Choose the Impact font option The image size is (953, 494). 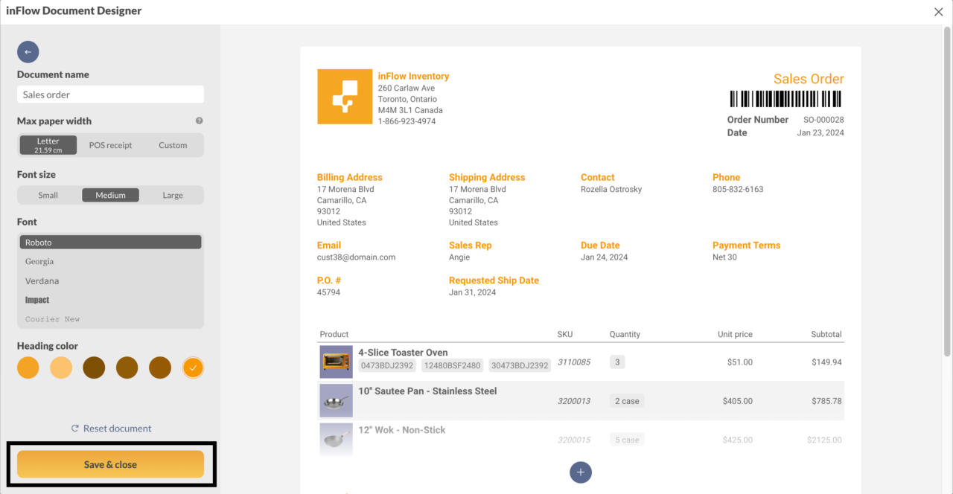[x=110, y=299]
